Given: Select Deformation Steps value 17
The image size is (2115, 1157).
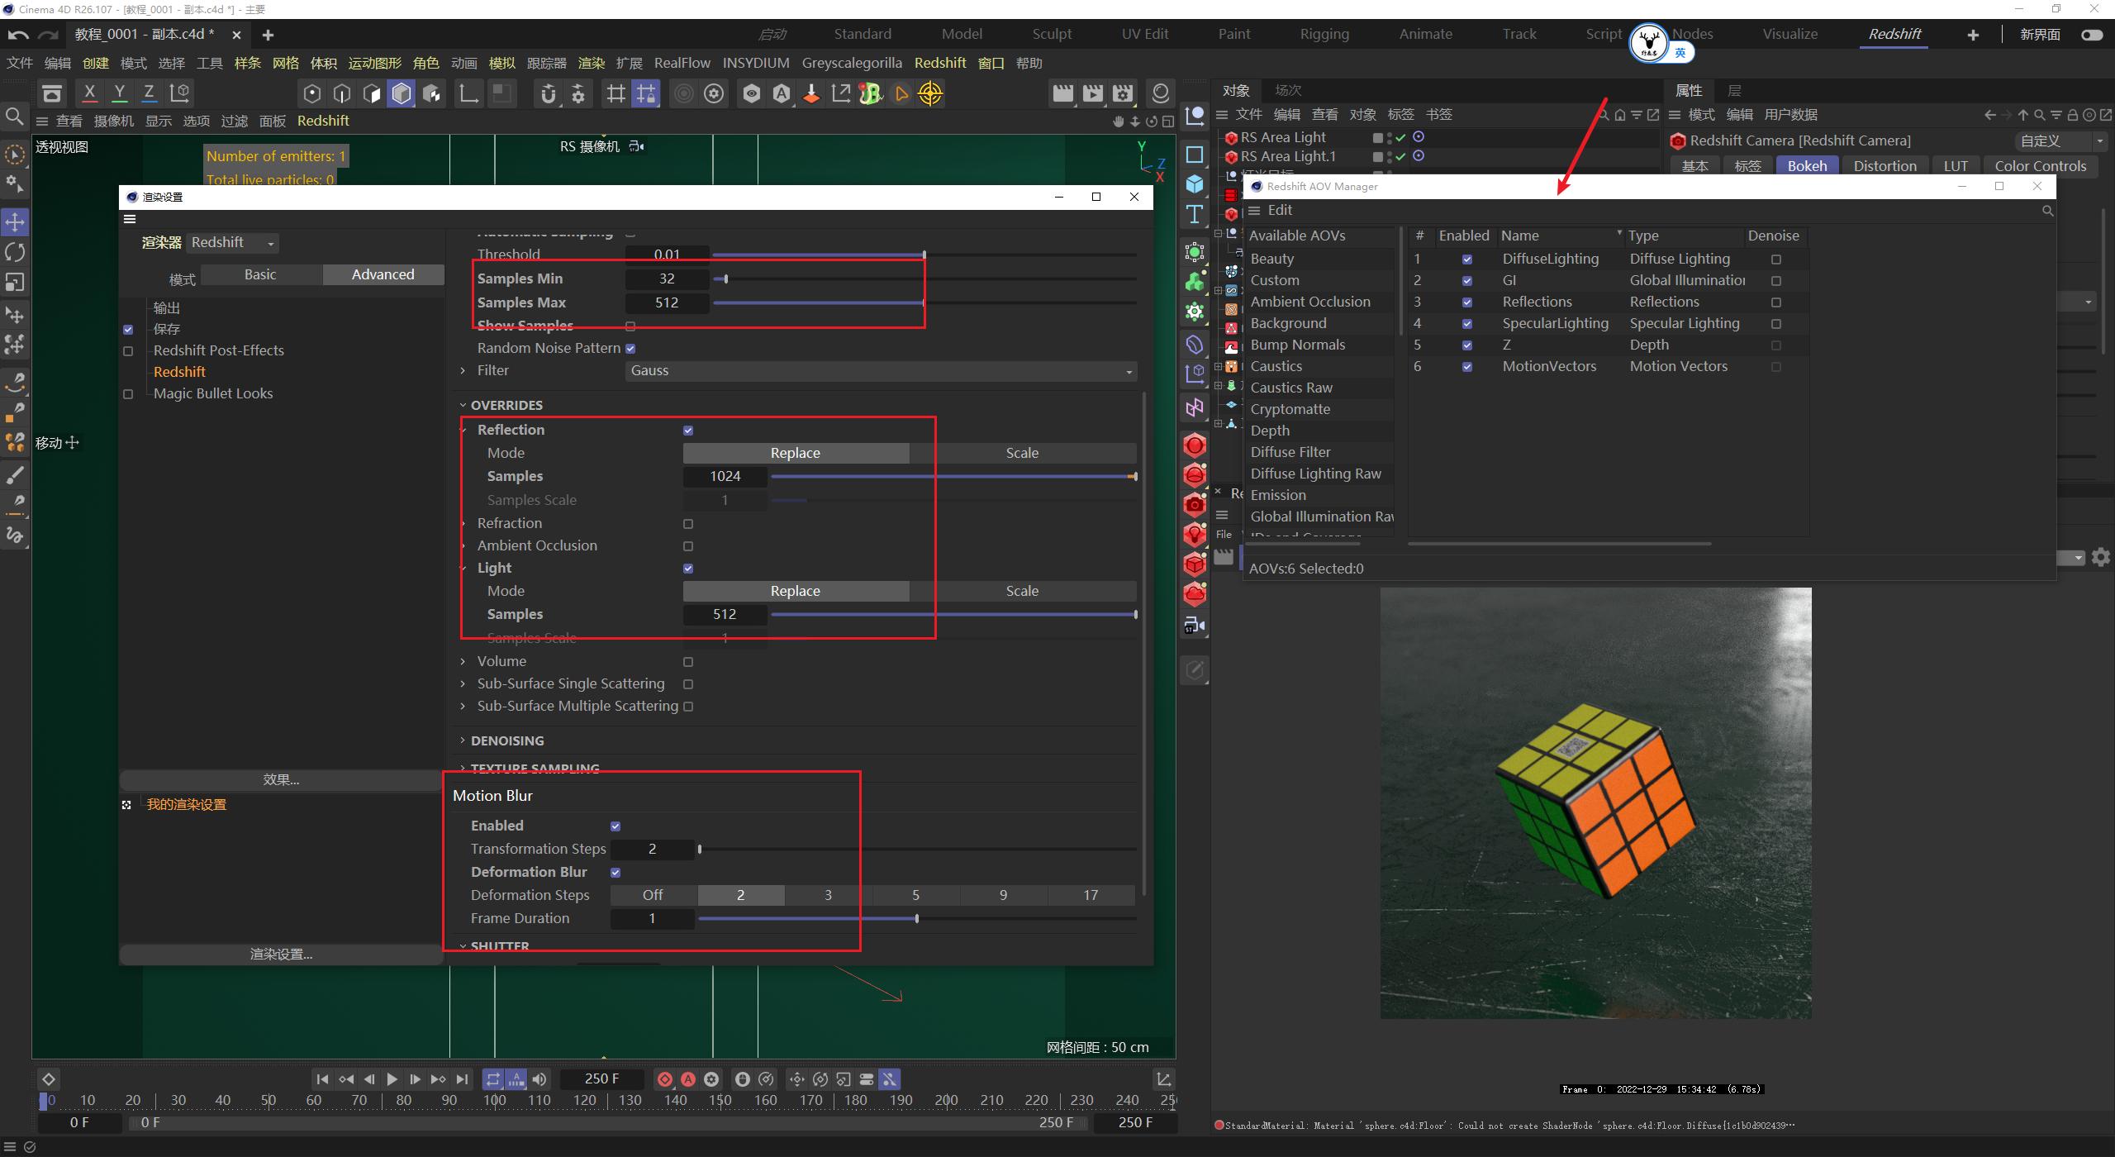Looking at the screenshot, I should 1090,895.
